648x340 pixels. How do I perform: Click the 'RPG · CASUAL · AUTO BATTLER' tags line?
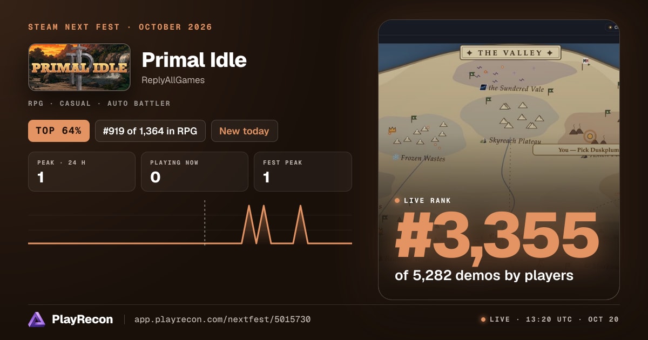point(99,103)
